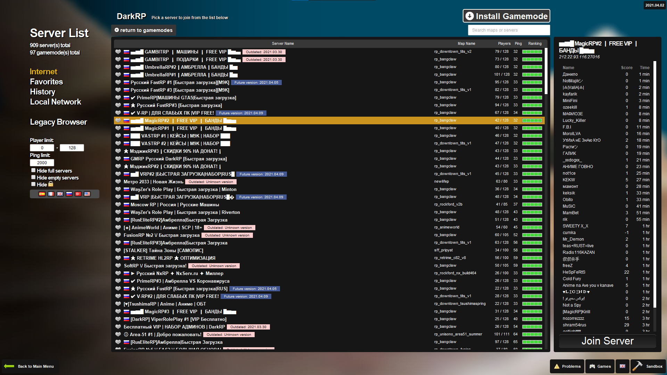
Task: Click Install Gamemode button
Action: click(506, 16)
